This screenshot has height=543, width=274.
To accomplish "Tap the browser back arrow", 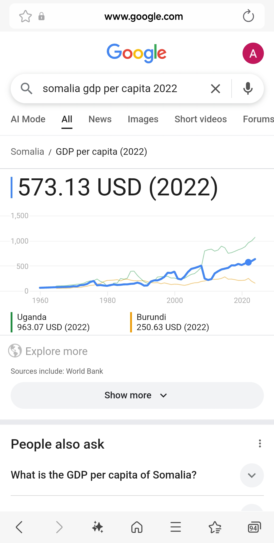I will (19, 527).
